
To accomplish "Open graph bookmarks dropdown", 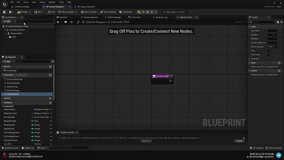I will (x=59, y=22).
